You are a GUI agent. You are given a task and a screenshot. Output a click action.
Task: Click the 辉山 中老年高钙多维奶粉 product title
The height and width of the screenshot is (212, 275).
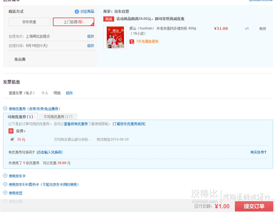pos(163,31)
